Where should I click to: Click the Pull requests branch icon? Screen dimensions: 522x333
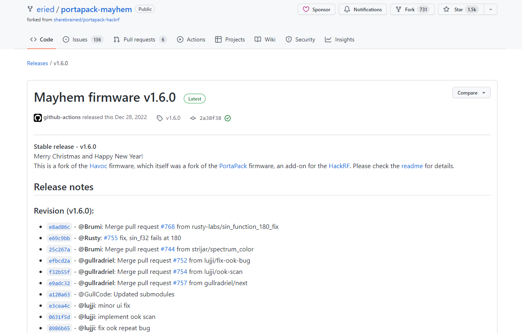click(117, 39)
